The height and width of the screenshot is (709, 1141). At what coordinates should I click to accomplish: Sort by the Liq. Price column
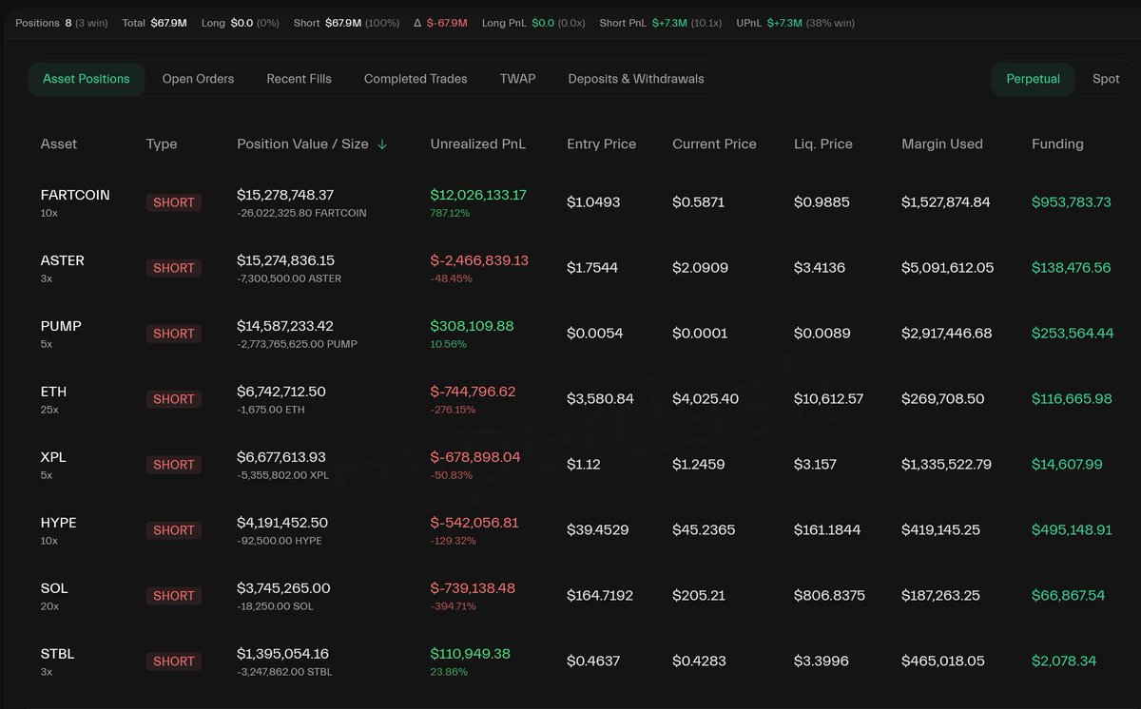823,144
